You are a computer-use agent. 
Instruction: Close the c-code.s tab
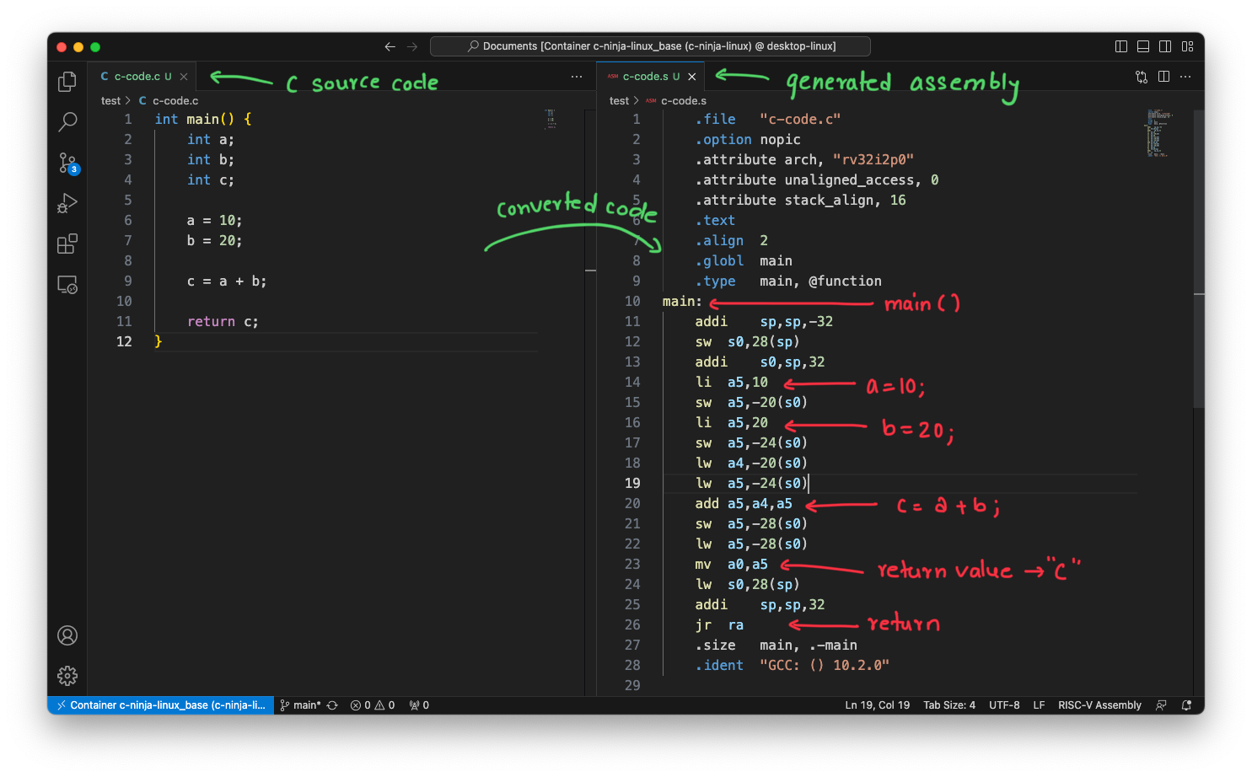[x=692, y=77]
